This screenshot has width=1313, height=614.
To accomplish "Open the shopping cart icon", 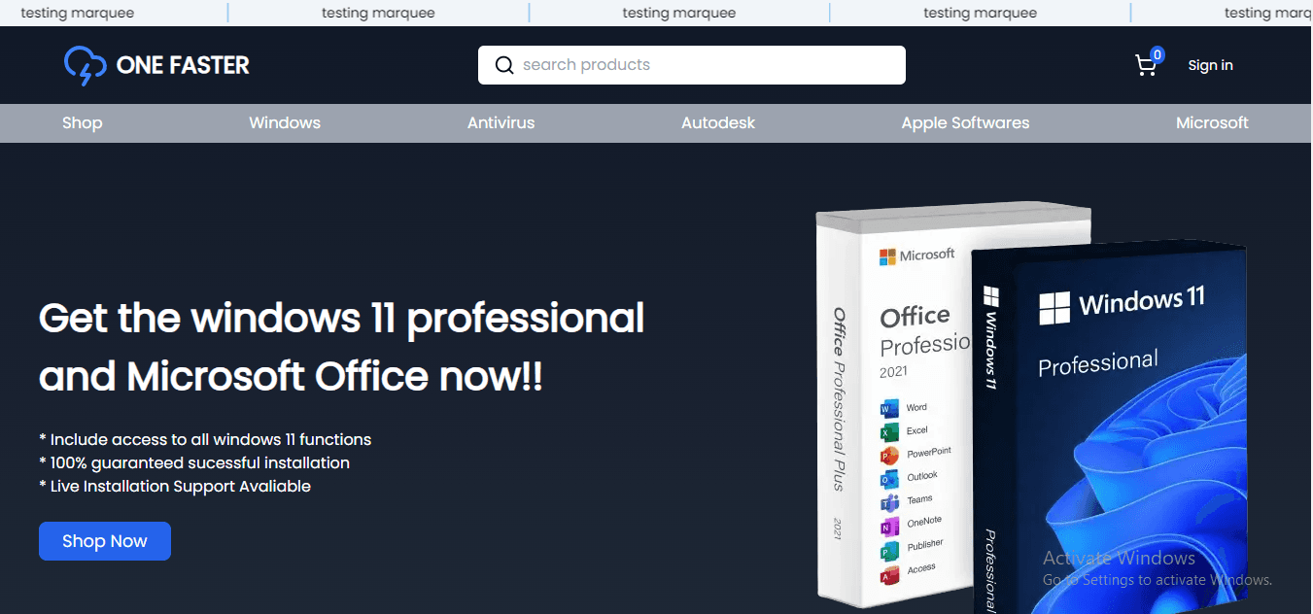I will (1146, 66).
